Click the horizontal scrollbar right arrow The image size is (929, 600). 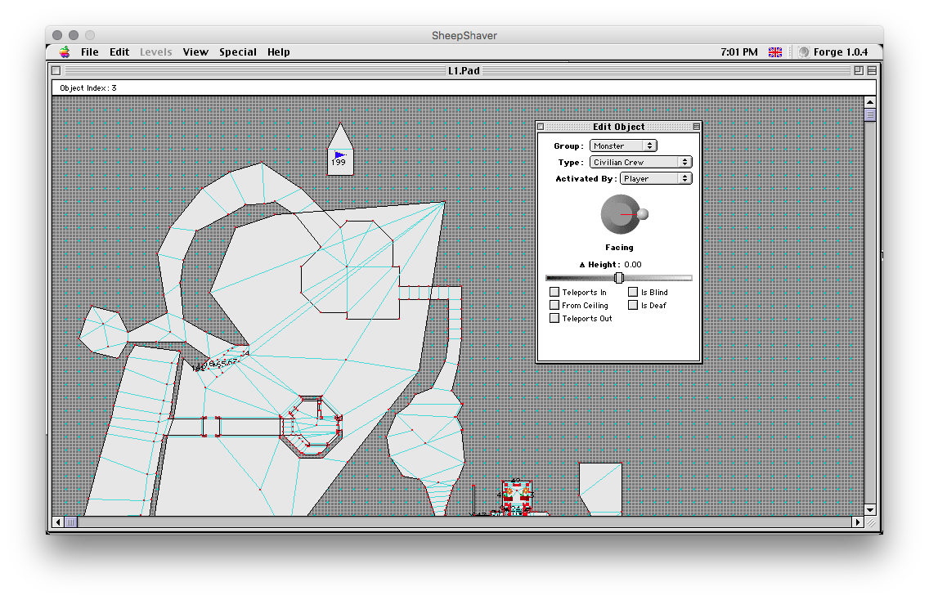(858, 522)
